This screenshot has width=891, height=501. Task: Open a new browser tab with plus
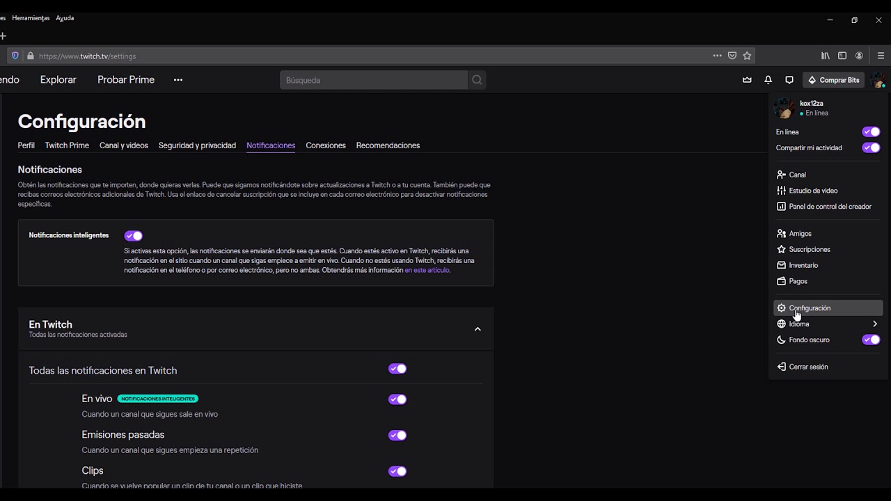click(x=3, y=35)
